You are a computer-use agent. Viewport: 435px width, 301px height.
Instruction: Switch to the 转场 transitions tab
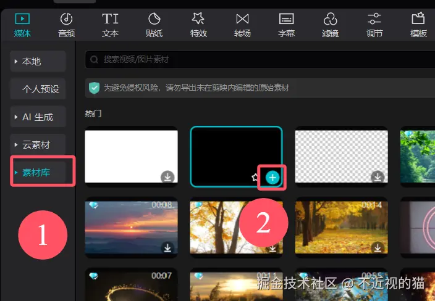point(242,25)
